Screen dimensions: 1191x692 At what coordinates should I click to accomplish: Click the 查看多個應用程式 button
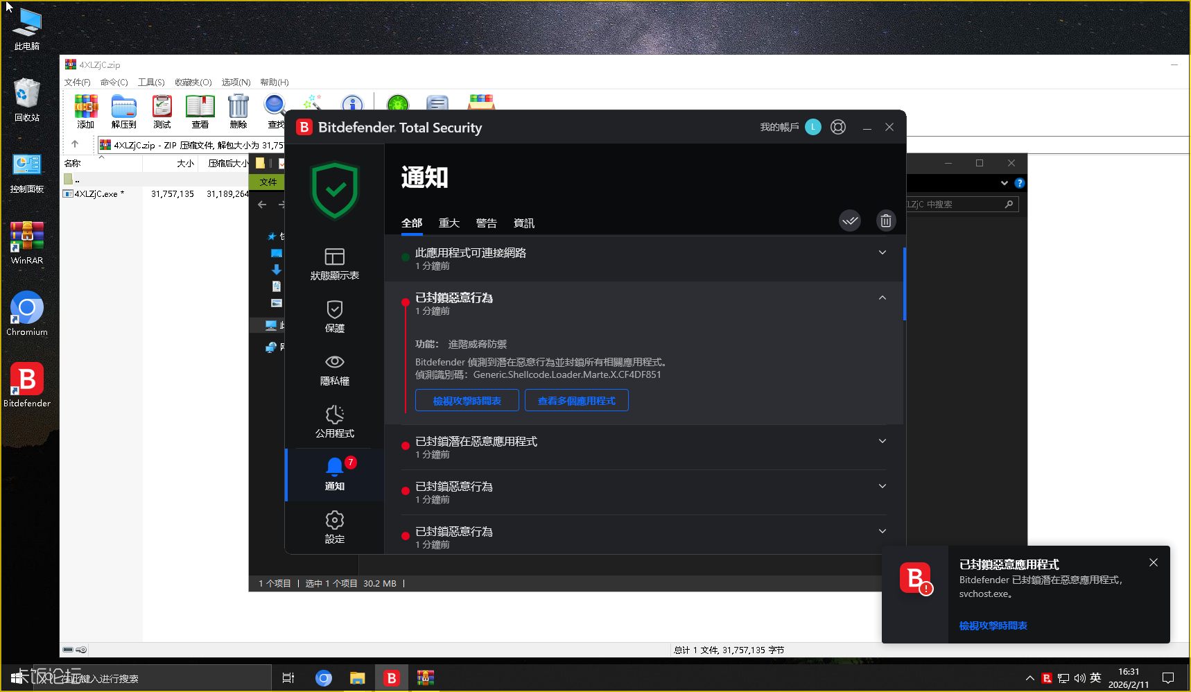tap(576, 401)
